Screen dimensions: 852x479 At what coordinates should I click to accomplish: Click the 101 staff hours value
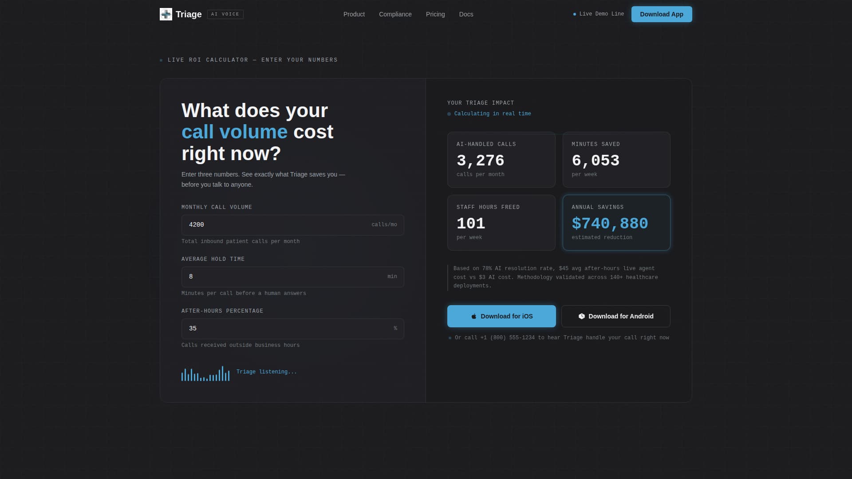pos(471,224)
